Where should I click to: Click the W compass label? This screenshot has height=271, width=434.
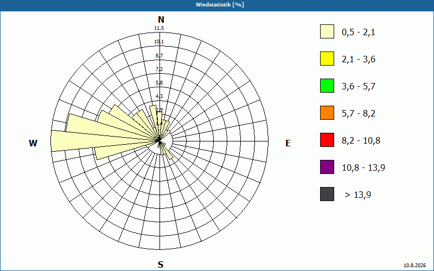tap(33, 143)
